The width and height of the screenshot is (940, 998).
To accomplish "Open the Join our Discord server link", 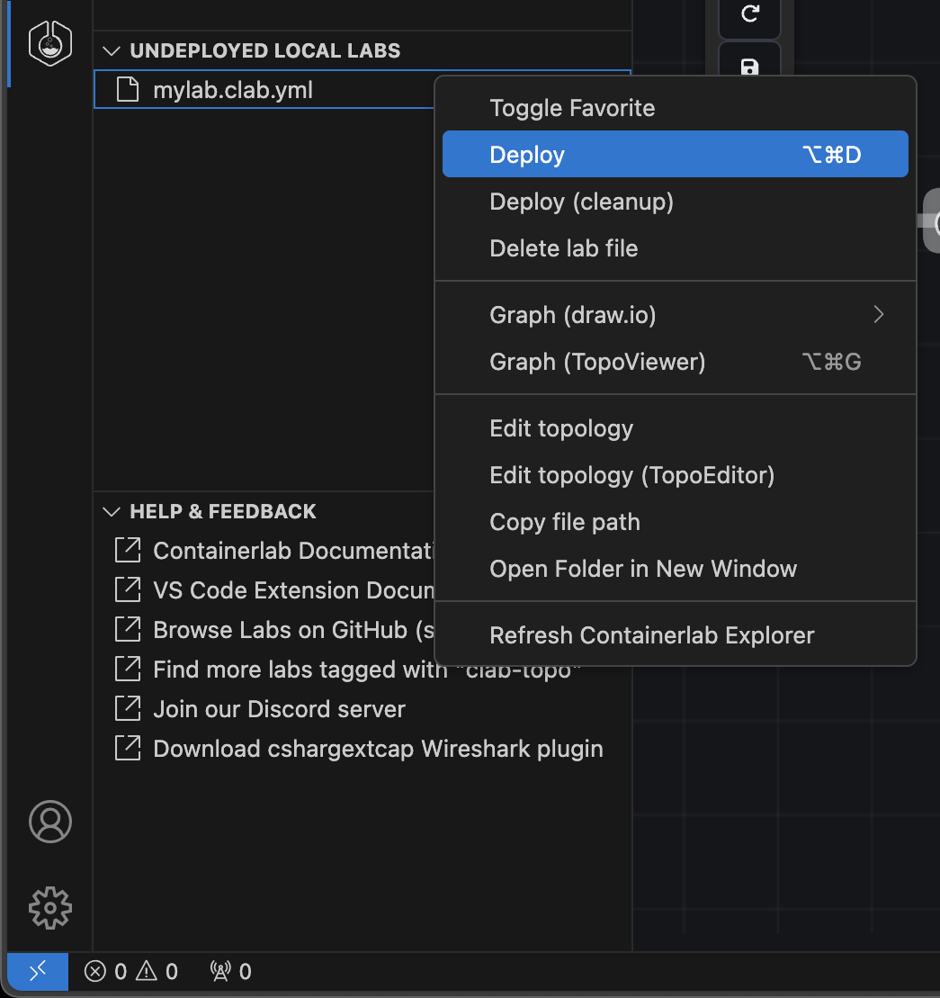I will tap(279, 708).
